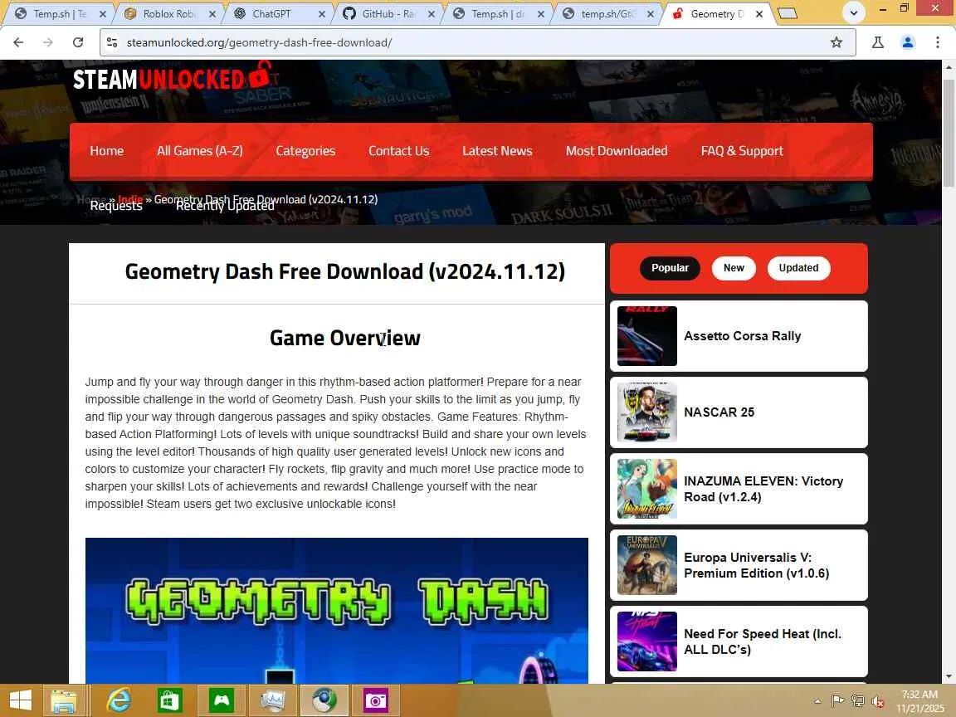
Task: Open the FAQ & Support menu item
Action: (742, 150)
